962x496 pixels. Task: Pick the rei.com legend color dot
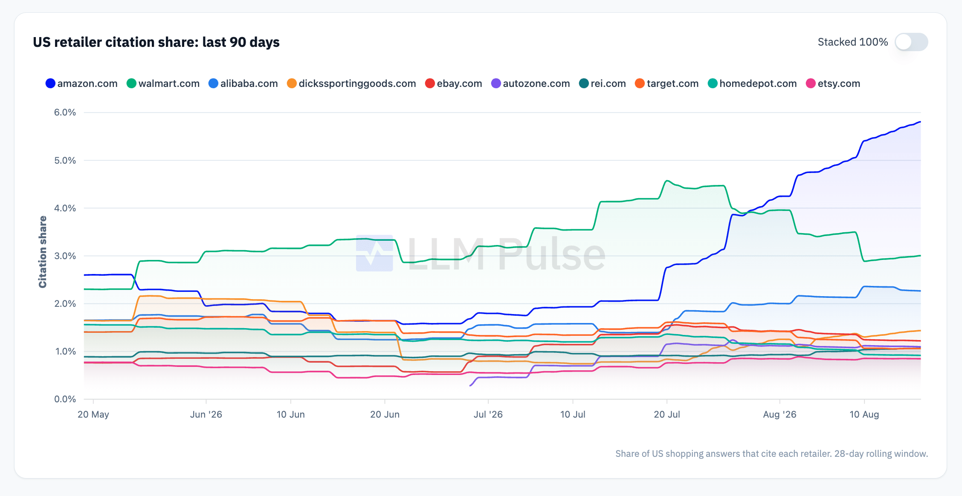pos(584,84)
